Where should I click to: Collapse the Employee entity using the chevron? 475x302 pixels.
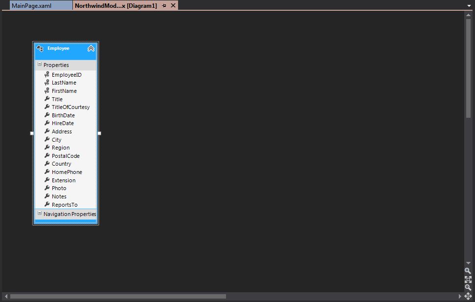pyautogui.click(x=91, y=48)
